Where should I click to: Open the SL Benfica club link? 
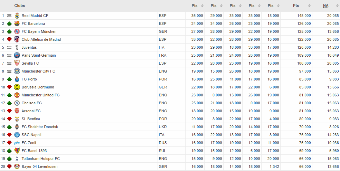31,119
